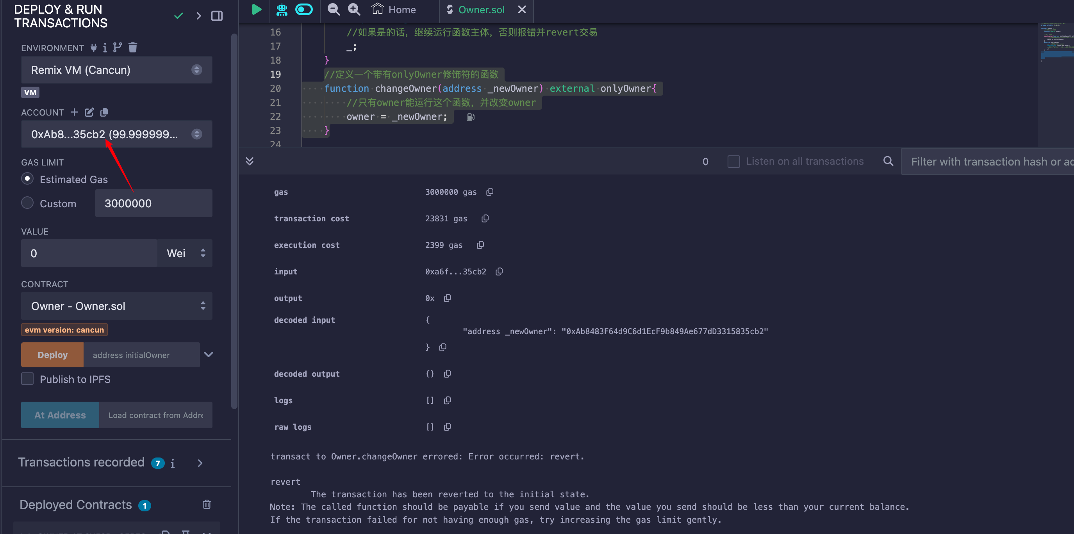The width and height of the screenshot is (1074, 534).
Task: Add a new account with plus icon
Action: coord(74,112)
